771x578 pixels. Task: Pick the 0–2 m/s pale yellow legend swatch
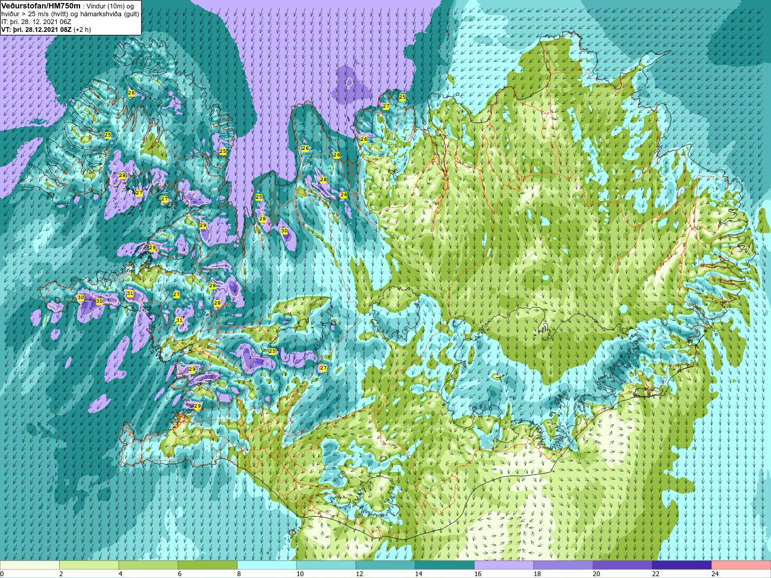pyautogui.click(x=30, y=565)
